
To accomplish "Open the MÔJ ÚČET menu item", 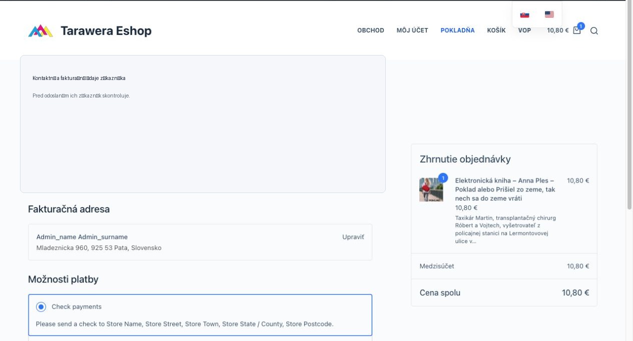I will tap(412, 30).
